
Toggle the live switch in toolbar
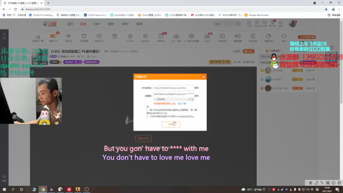pyautogui.click(x=53, y=36)
